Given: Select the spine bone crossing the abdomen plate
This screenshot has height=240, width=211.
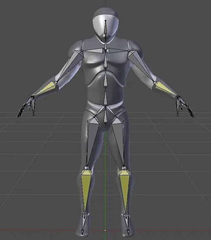Looking at the screenshot, I should [105, 80].
